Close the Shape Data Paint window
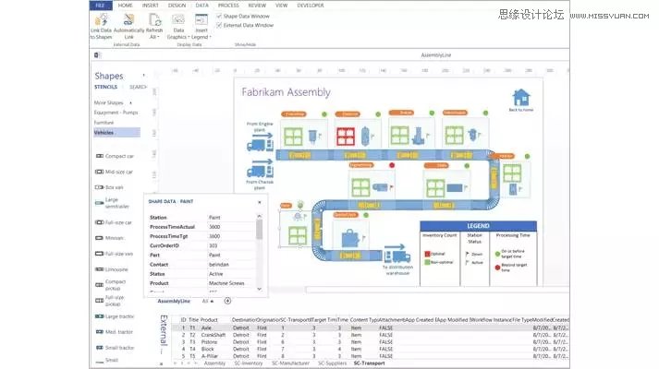 click(x=260, y=202)
